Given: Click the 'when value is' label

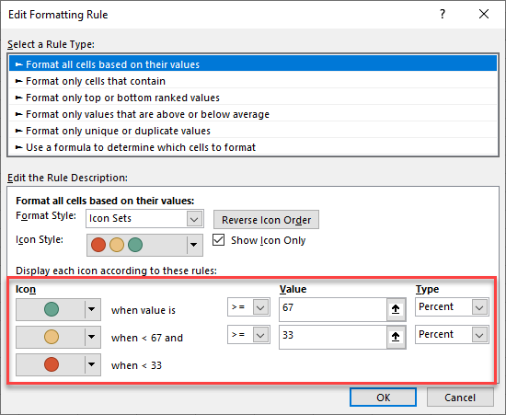Looking at the screenshot, I should tap(144, 310).
